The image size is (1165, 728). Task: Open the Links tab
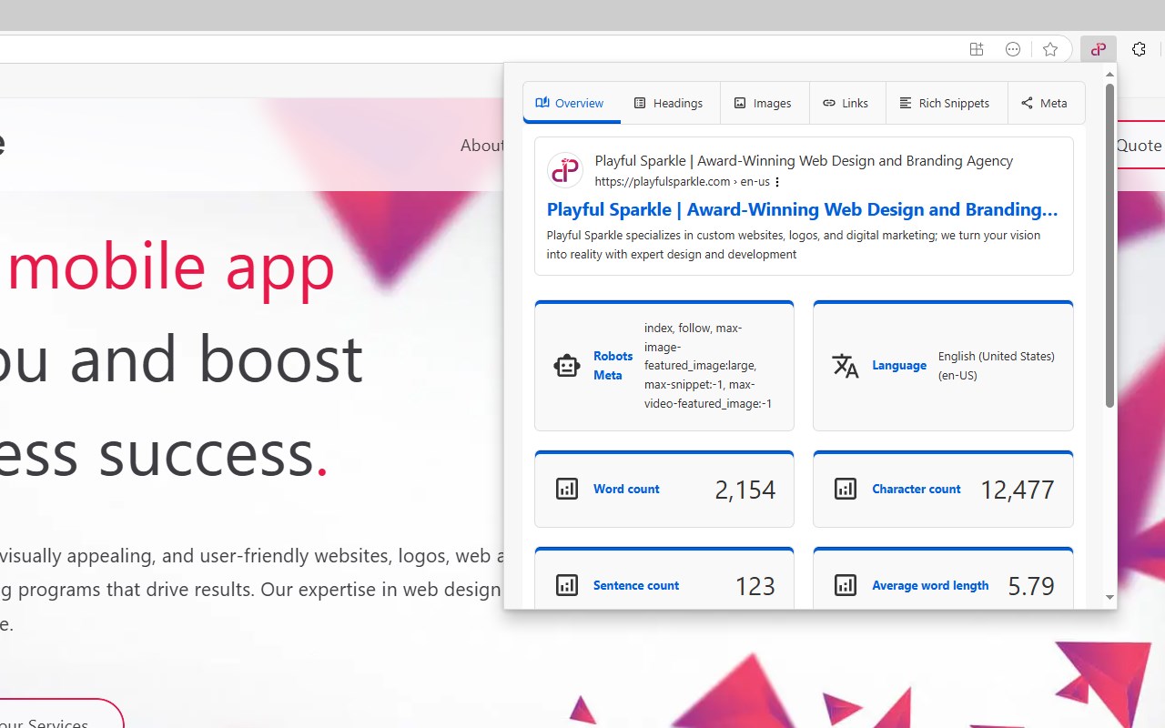pos(846,103)
